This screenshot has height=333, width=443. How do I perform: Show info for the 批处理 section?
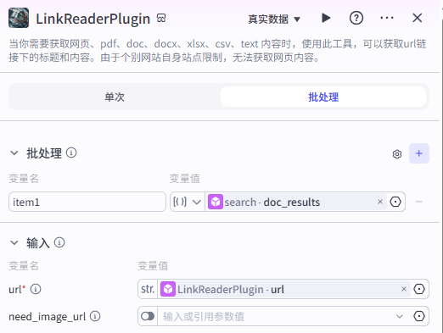click(x=71, y=153)
